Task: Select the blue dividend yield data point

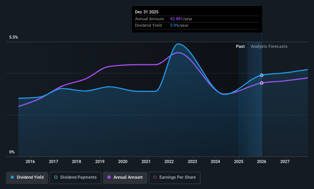Action: (262, 75)
